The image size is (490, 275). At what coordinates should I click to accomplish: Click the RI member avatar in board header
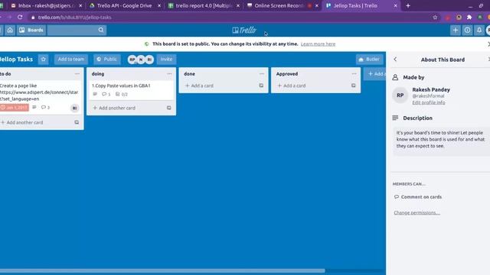click(x=150, y=60)
